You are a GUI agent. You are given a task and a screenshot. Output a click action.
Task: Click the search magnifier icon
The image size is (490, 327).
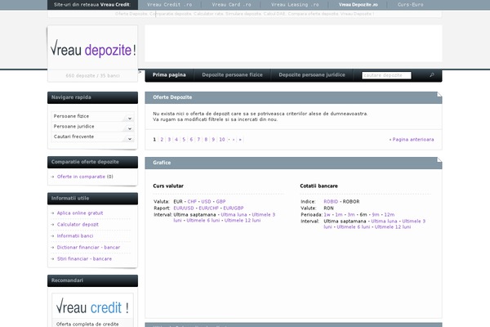point(432,75)
